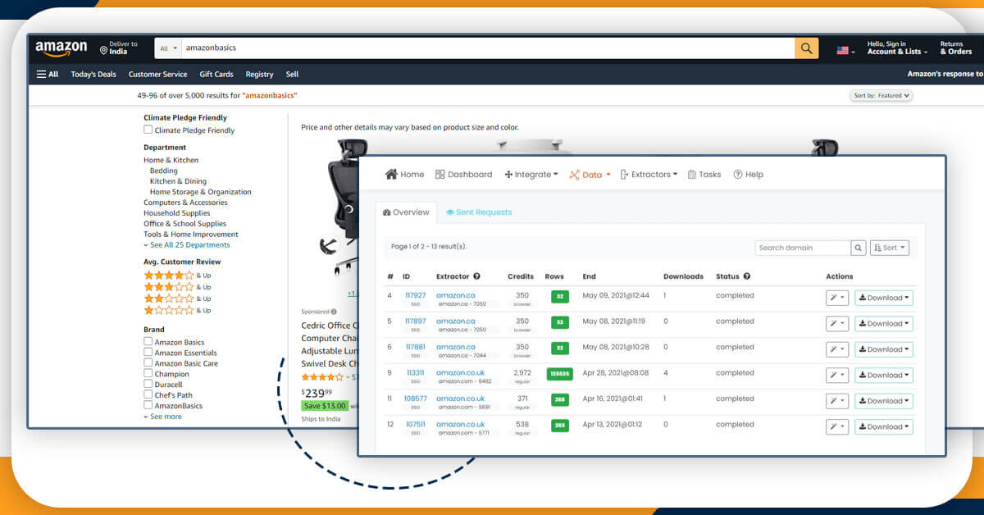This screenshot has height=515, width=984.
Task: Enable the Climate Pledge Friendly checkbox
Action: [x=148, y=130]
